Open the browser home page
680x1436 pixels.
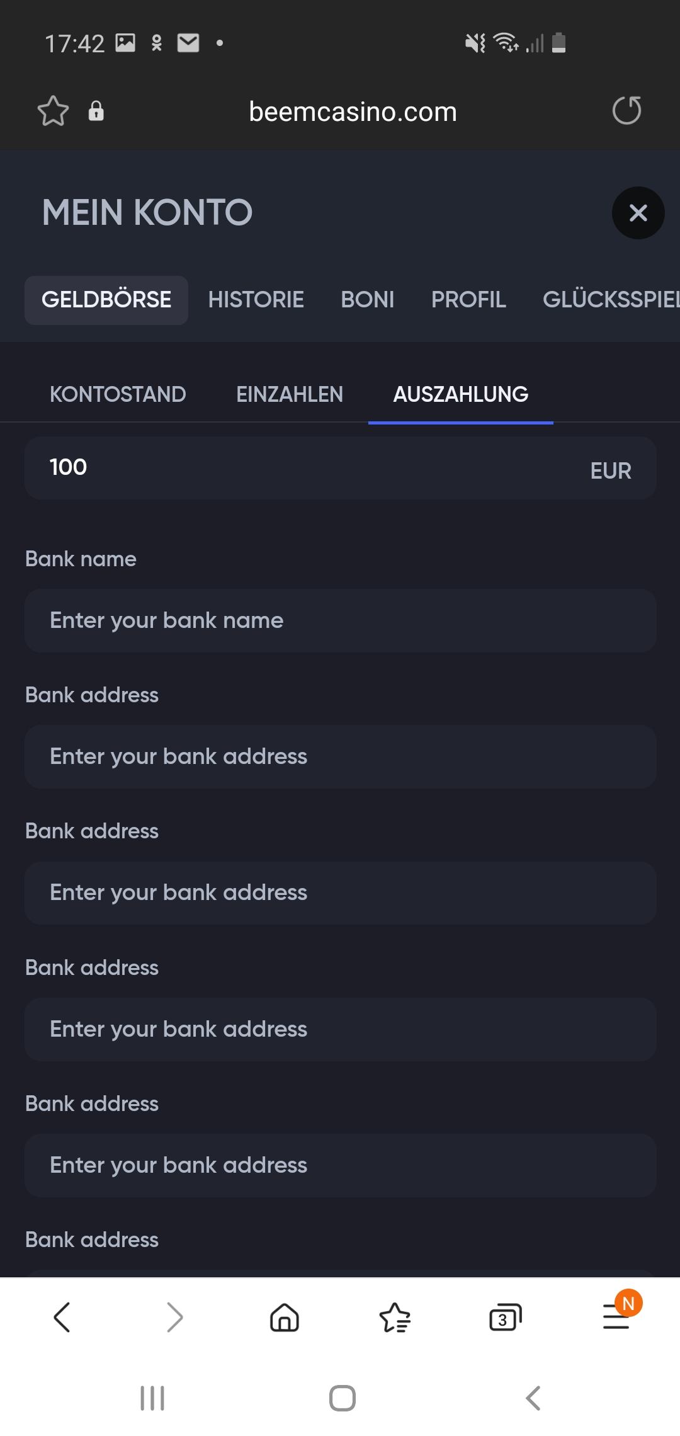coord(284,1318)
